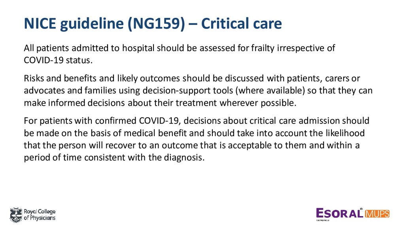Click the line "make informed decisions about their treatment"
This screenshot has width=405, height=228.
[160, 103]
